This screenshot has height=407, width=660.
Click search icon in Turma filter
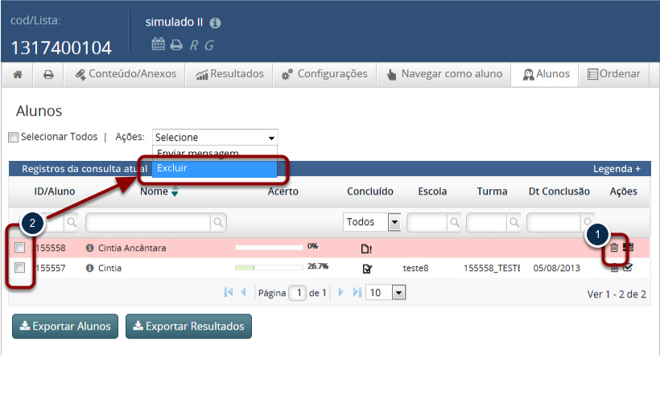[514, 222]
